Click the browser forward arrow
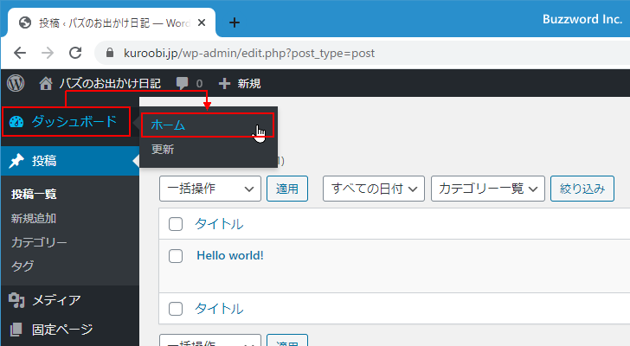 pyautogui.click(x=48, y=53)
